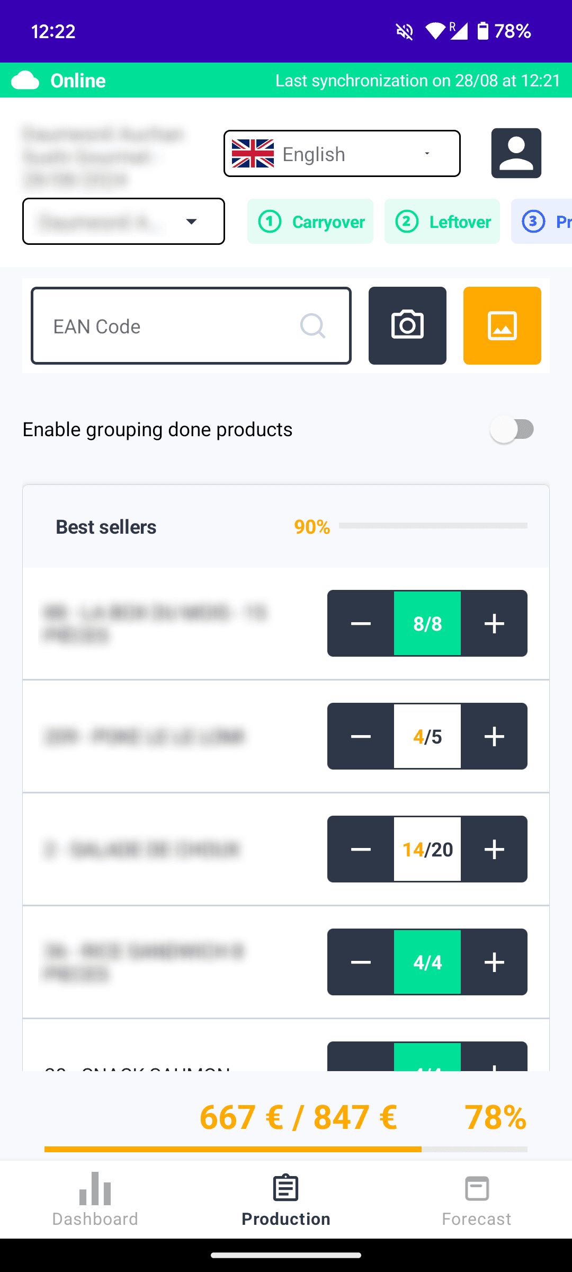Tap the orange image gallery button
This screenshot has height=1272, width=572.
pyautogui.click(x=502, y=325)
